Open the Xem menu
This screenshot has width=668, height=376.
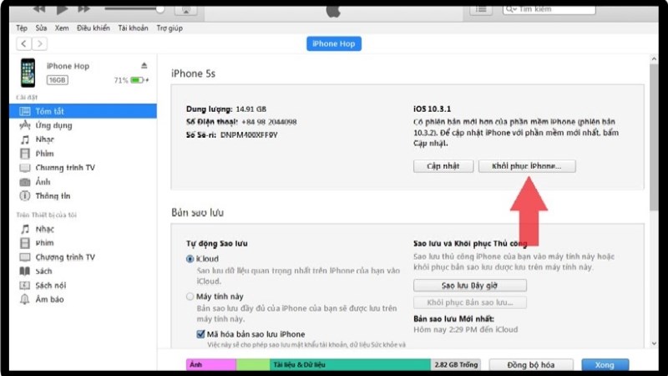click(62, 28)
